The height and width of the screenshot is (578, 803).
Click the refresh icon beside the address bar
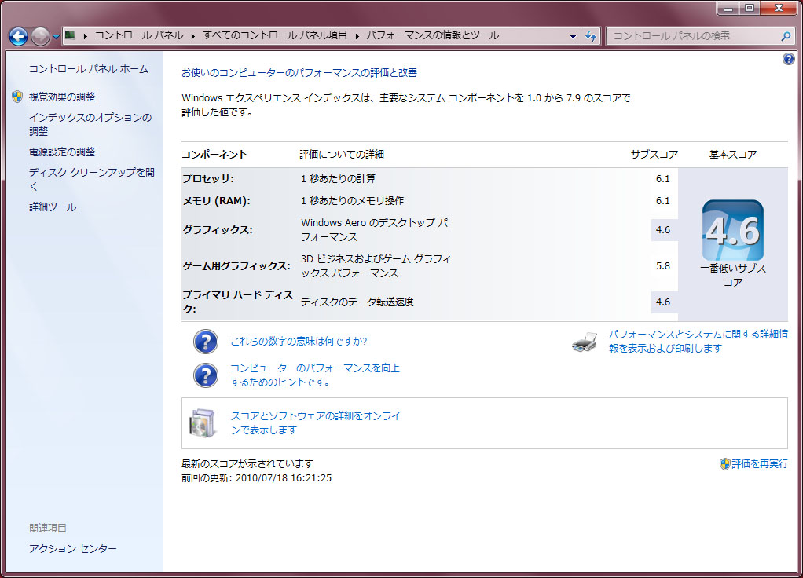click(x=591, y=36)
